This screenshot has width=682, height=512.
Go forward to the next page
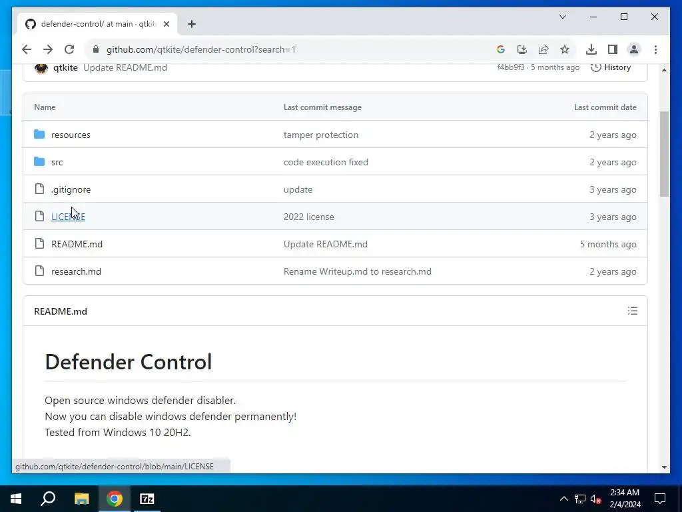click(x=48, y=49)
